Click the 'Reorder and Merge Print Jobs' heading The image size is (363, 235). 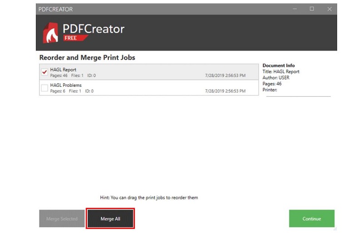click(x=87, y=57)
